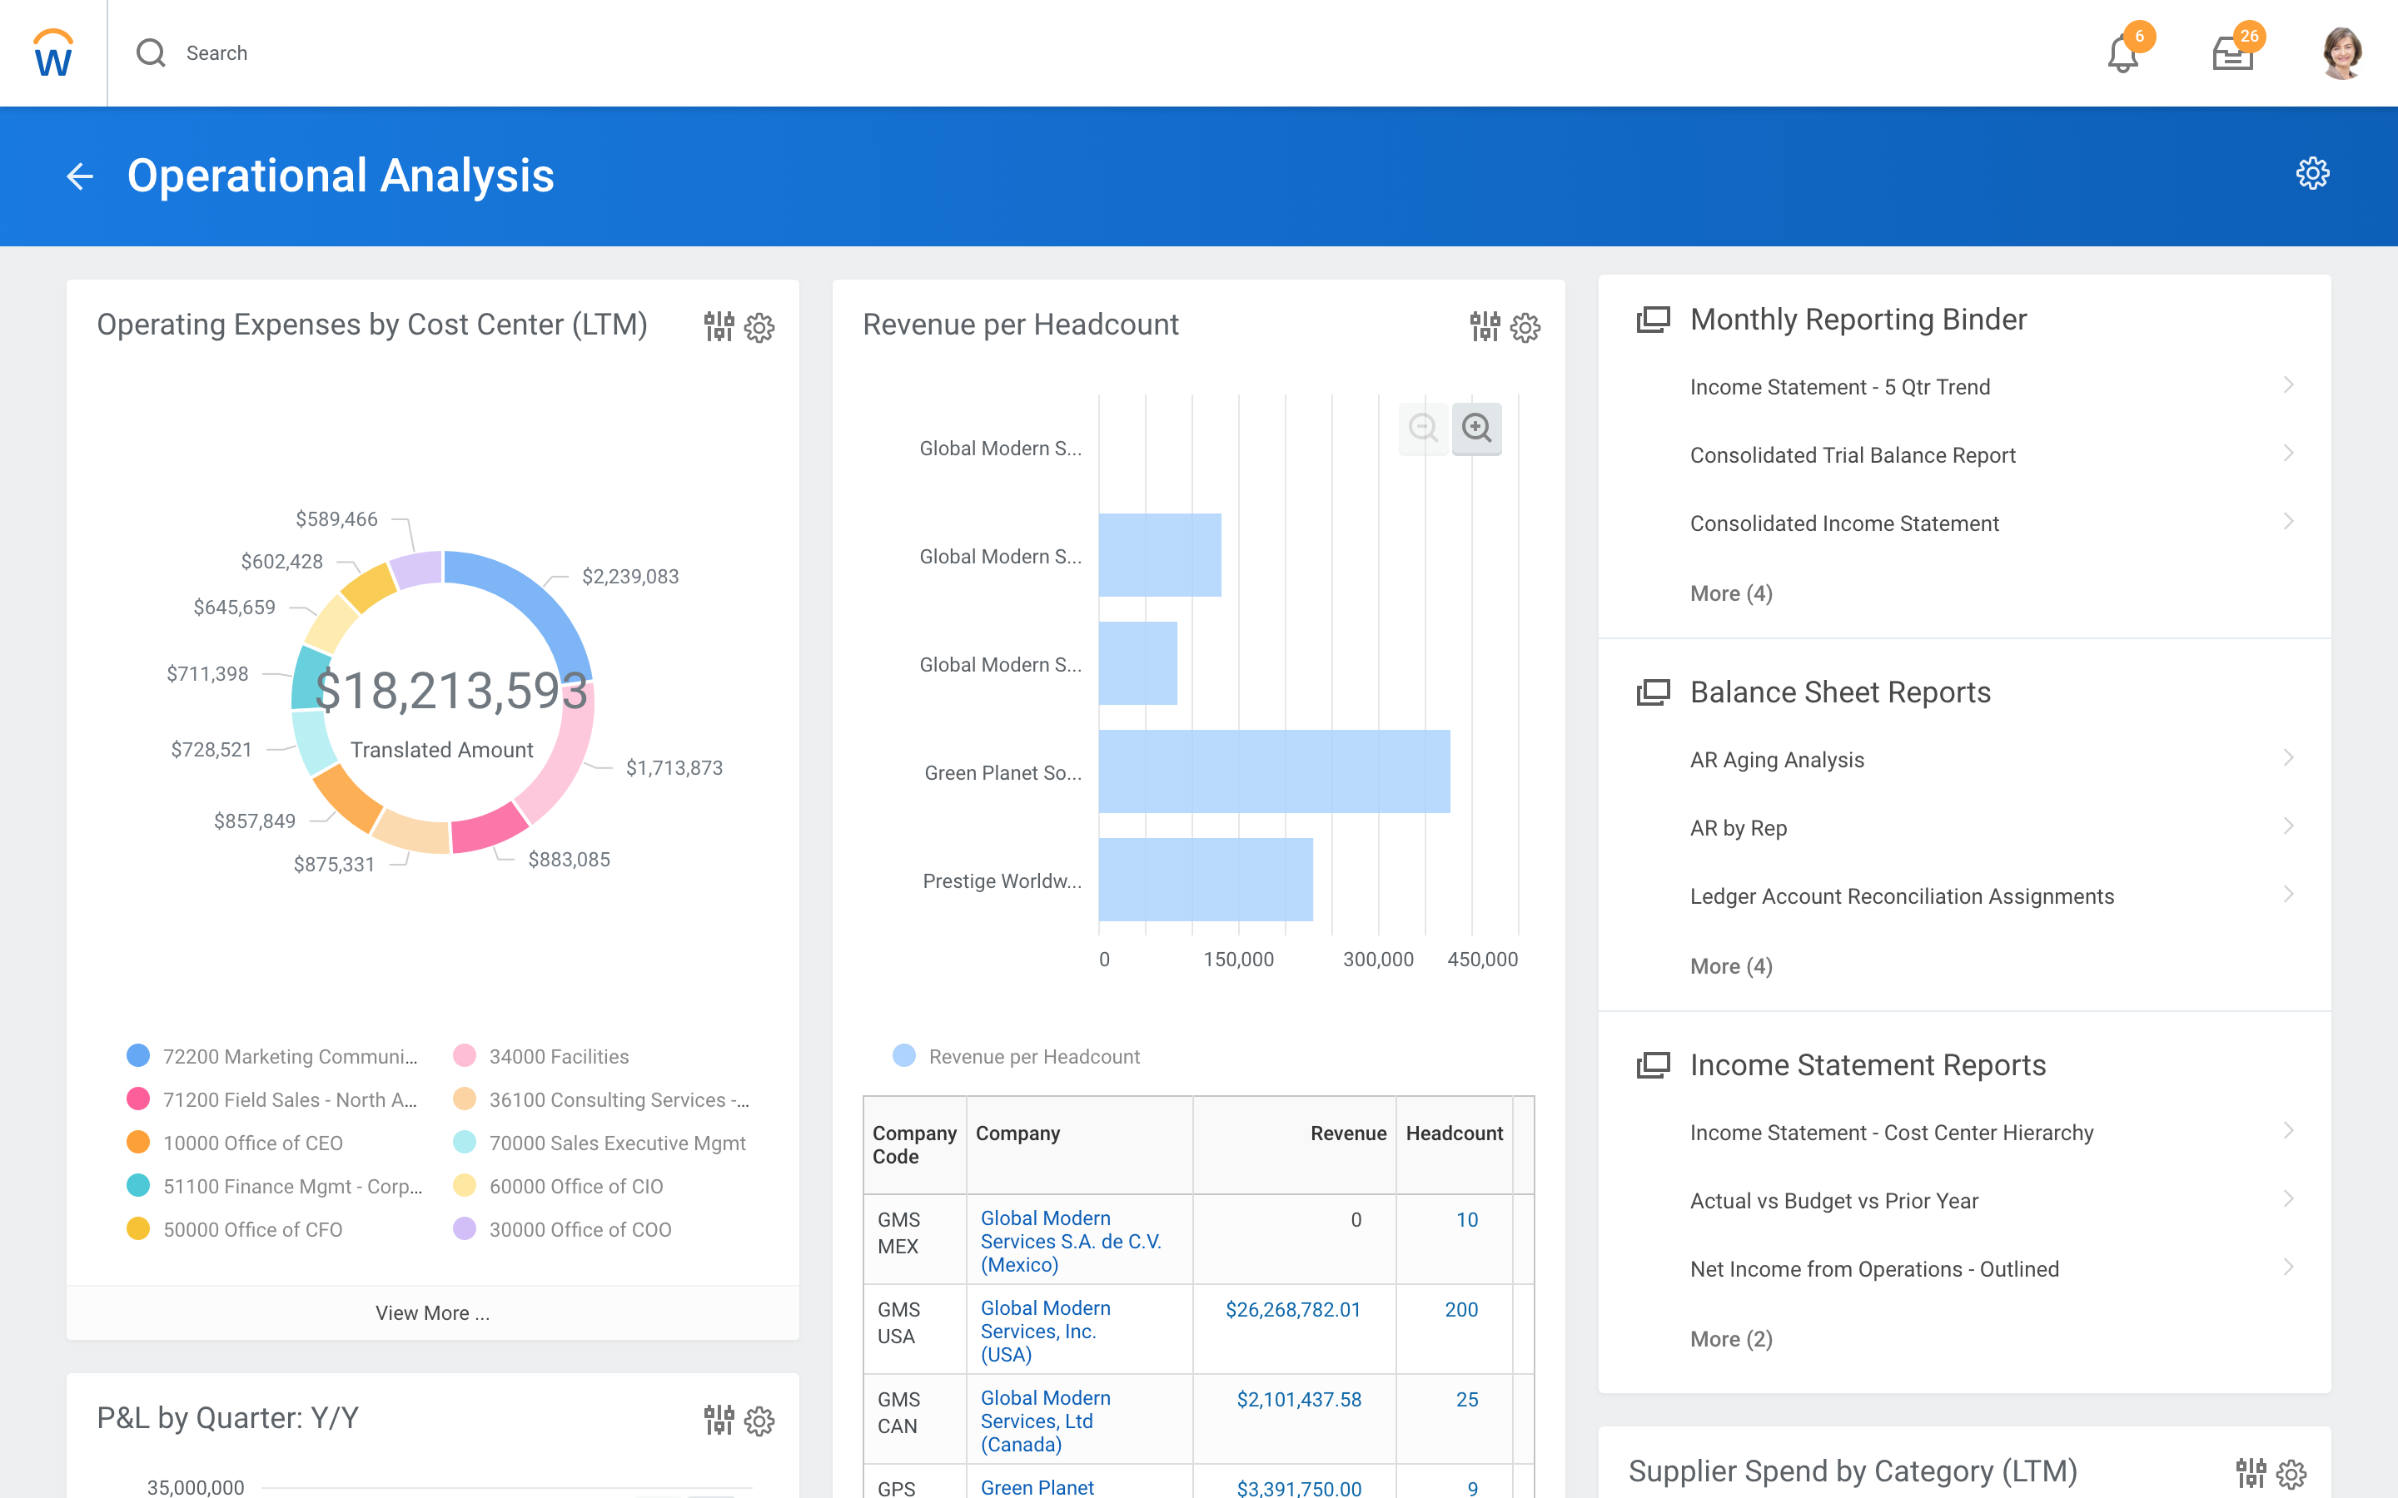Click gear icon on Revenue per Headcount card

1525,327
